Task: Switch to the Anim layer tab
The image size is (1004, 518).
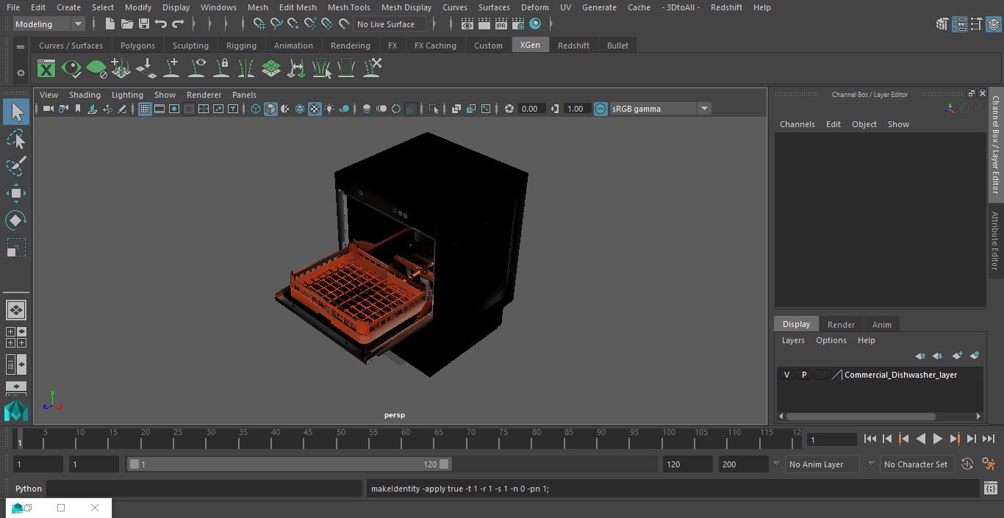Action: (881, 325)
